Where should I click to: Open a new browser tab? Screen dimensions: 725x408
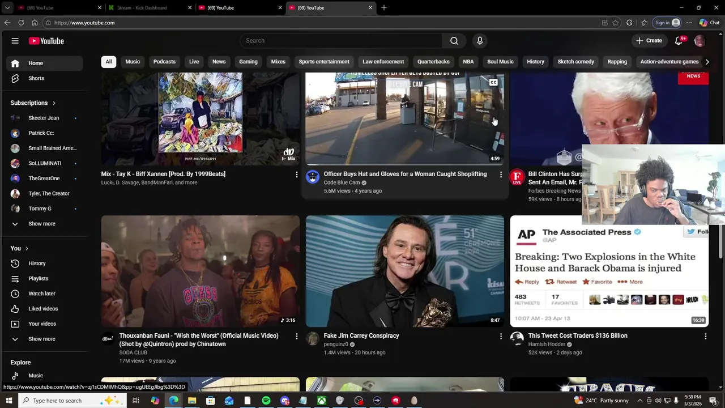click(x=384, y=7)
